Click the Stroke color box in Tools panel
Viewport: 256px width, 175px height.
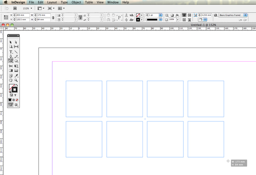(x=15, y=90)
